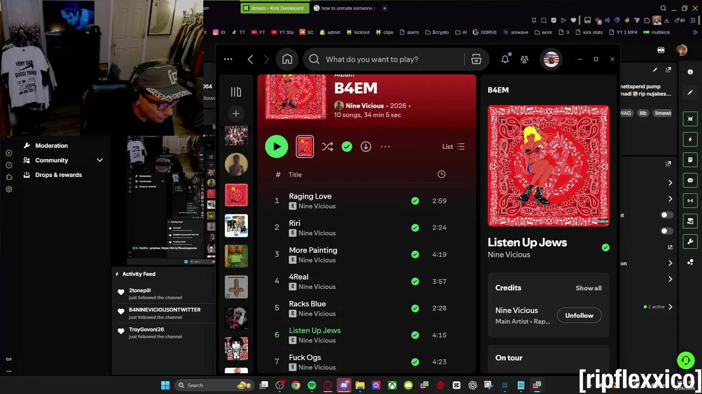Toggle saved checkmark for Fuck Ogs
The height and width of the screenshot is (394, 702).
(415, 362)
